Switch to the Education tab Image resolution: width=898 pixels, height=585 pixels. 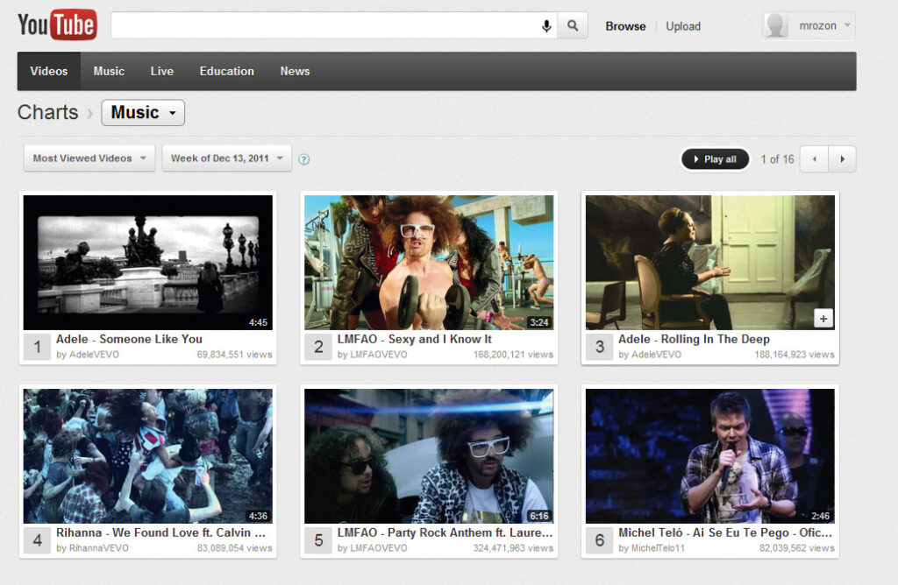click(x=226, y=72)
